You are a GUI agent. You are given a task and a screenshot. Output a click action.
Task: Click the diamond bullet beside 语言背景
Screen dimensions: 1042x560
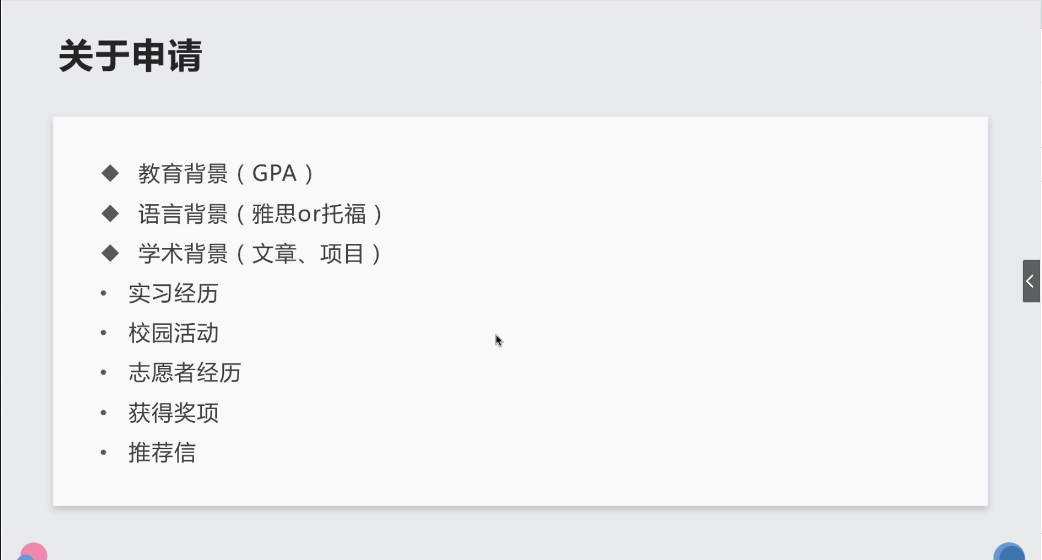110,214
